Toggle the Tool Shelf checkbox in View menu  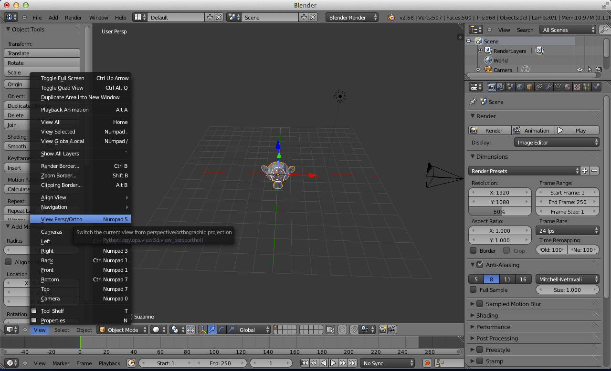[34, 311]
